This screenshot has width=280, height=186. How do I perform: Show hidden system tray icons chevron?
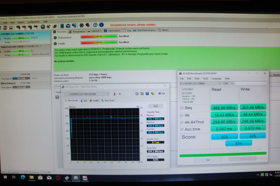point(258,175)
